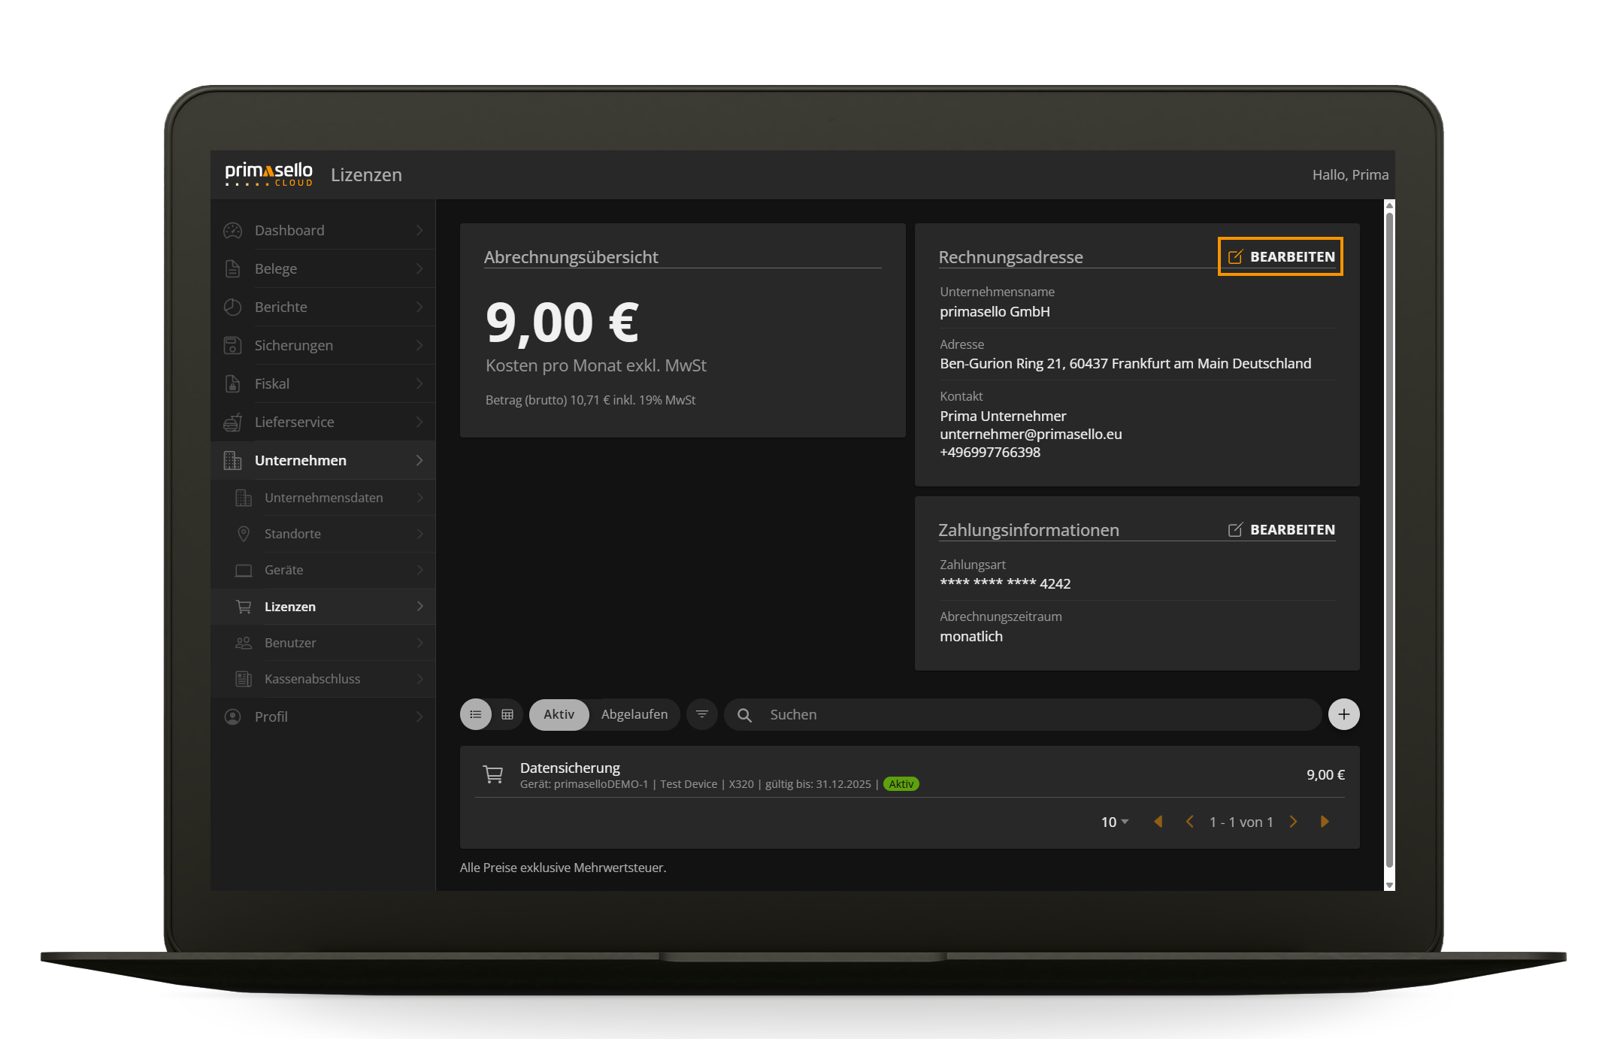The height and width of the screenshot is (1039, 1611).
Task: Show only Abgelaufen licenses
Action: [x=634, y=714]
